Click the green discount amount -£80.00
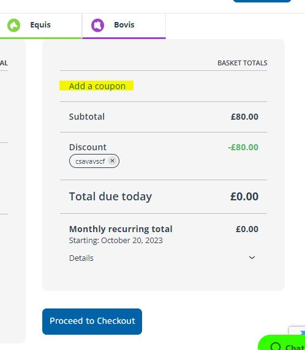 (x=243, y=147)
